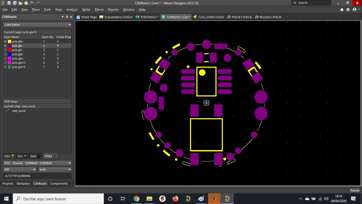Open the CAM Editor dropdown

coord(37,25)
